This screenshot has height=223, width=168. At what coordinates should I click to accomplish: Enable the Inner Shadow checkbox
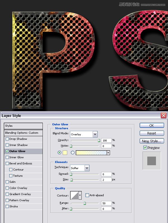coord(7,145)
